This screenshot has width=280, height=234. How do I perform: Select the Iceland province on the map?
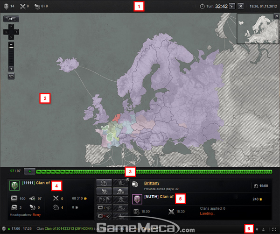point(68,64)
